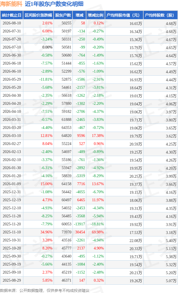
Task: Click the 增减比例 column header
Action: (x=96, y=15)
